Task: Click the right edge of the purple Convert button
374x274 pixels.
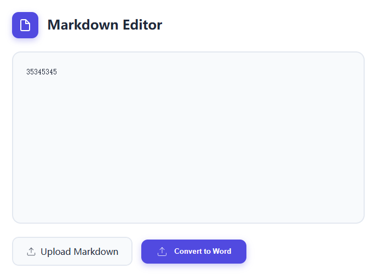Action: point(241,252)
